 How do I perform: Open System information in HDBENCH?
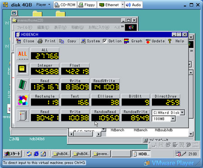point(90,41)
